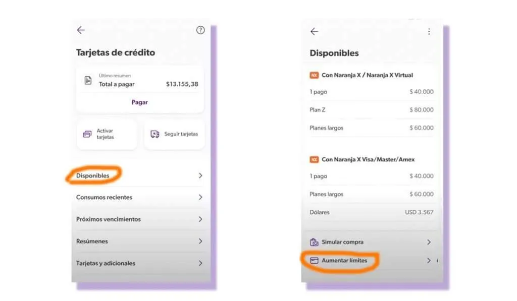Click the Aumentar límites card icon
Image resolution: width=517 pixels, height=301 pixels.
[314, 261]
